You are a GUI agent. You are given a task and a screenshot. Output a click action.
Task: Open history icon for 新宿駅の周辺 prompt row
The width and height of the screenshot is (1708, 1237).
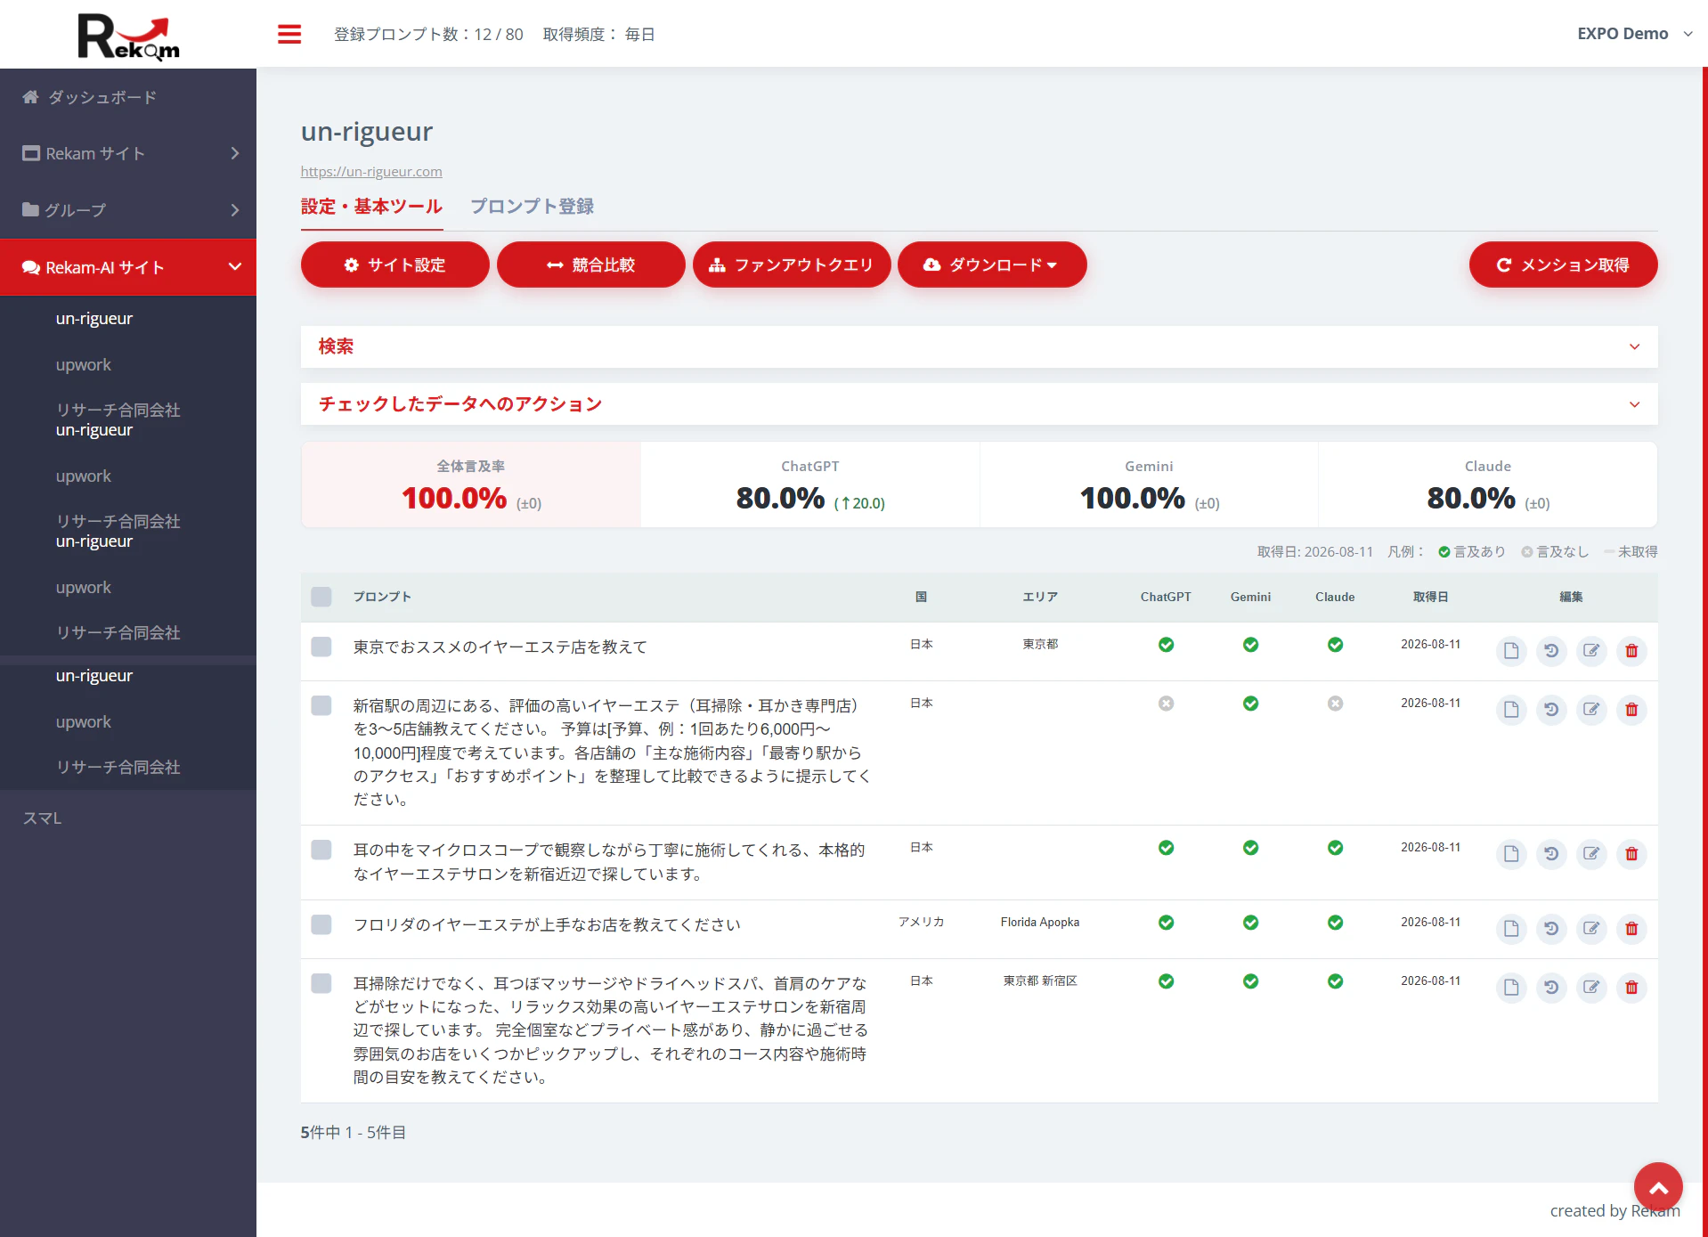(x=1551, y=710)
